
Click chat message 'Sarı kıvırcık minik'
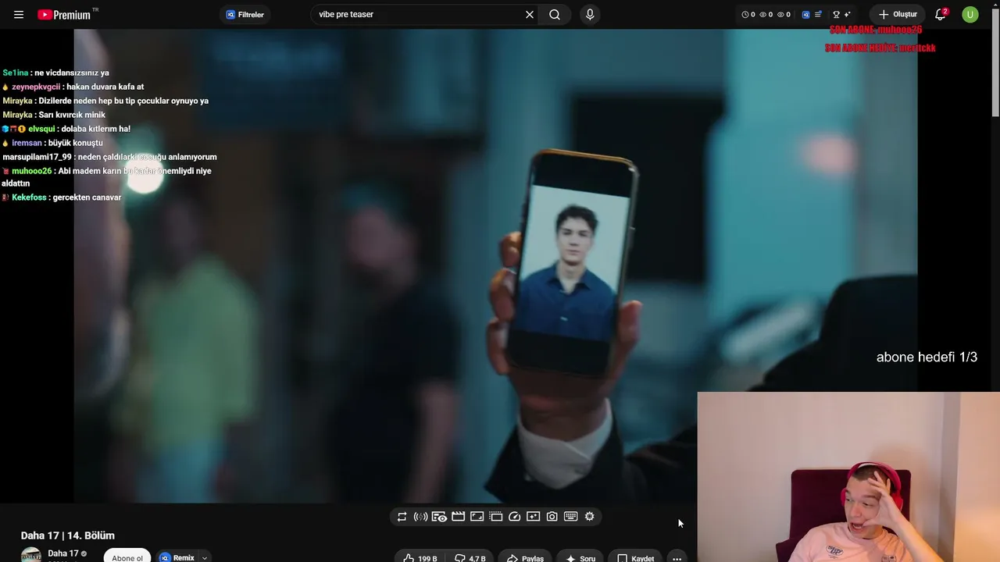point(72,115)
